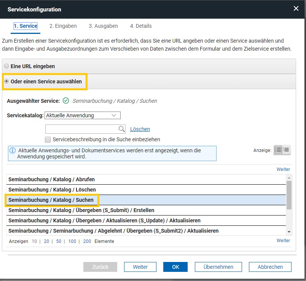
Task: Click the search magnifier icon
Action: tap(121, 129)
